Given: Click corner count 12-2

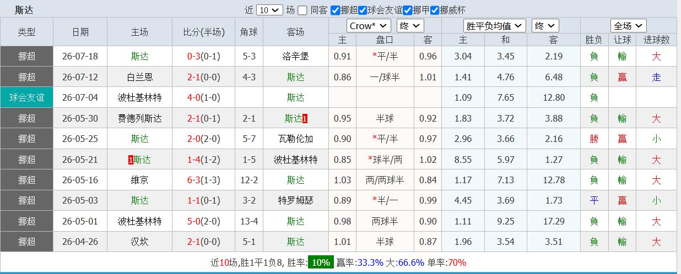Looking at the screenshot, I should click(x=249, y=180).
